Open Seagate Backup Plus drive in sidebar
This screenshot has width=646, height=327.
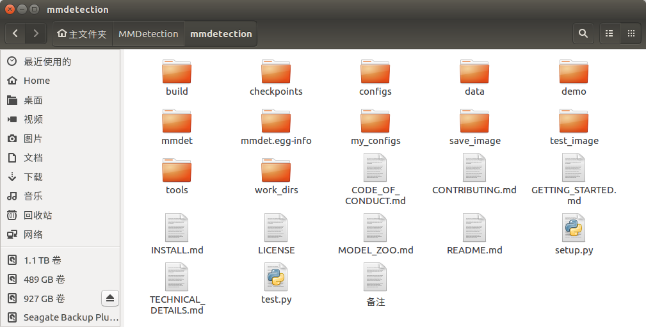click(60, 317)
